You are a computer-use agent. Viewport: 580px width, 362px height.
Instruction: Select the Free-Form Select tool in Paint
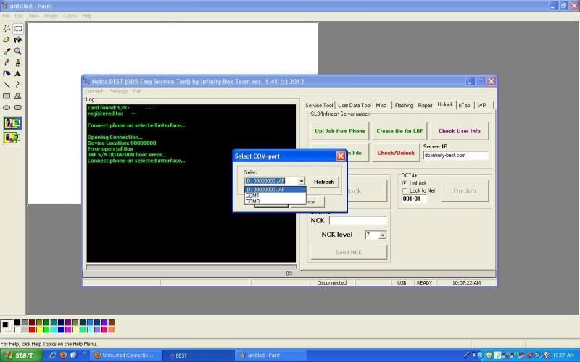(7, 28)
